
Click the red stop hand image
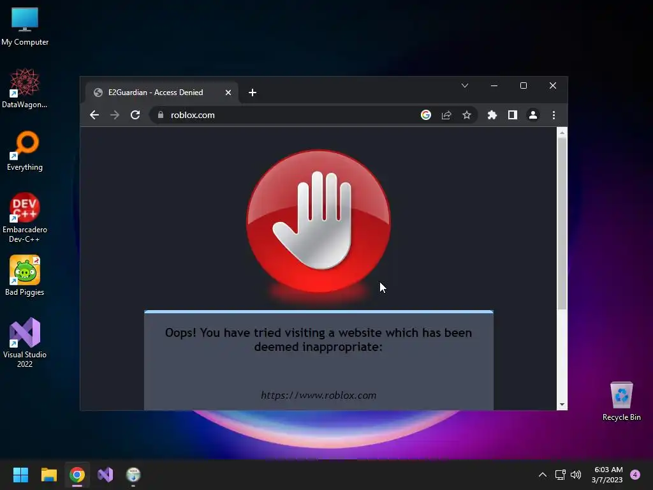[319, 221]
